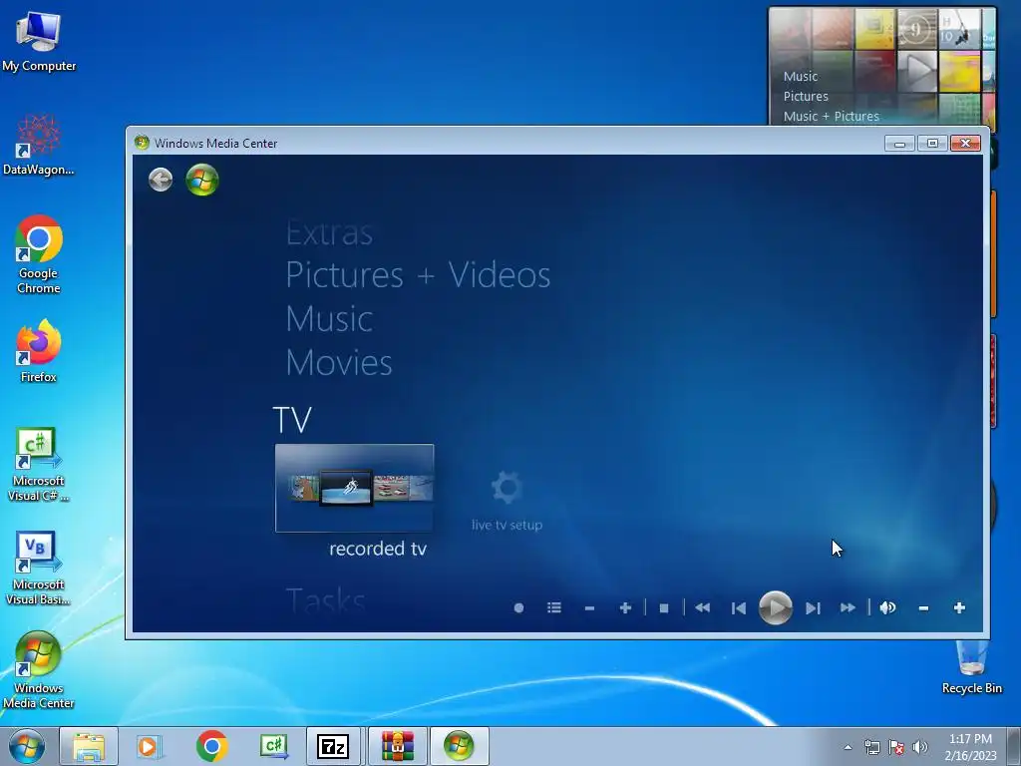Viewport: 1021px width, 766px height.
Task: Click Pictures in the desktop gadget
Action: (806, 97)
